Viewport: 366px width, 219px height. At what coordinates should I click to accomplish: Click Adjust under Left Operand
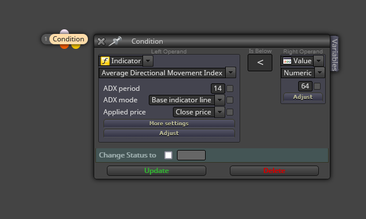169,133
